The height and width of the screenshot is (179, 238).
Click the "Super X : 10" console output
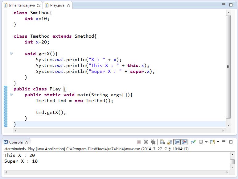pyautogui.click(x=21, y=161)
